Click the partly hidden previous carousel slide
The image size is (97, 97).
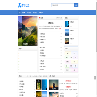[20, 31]
